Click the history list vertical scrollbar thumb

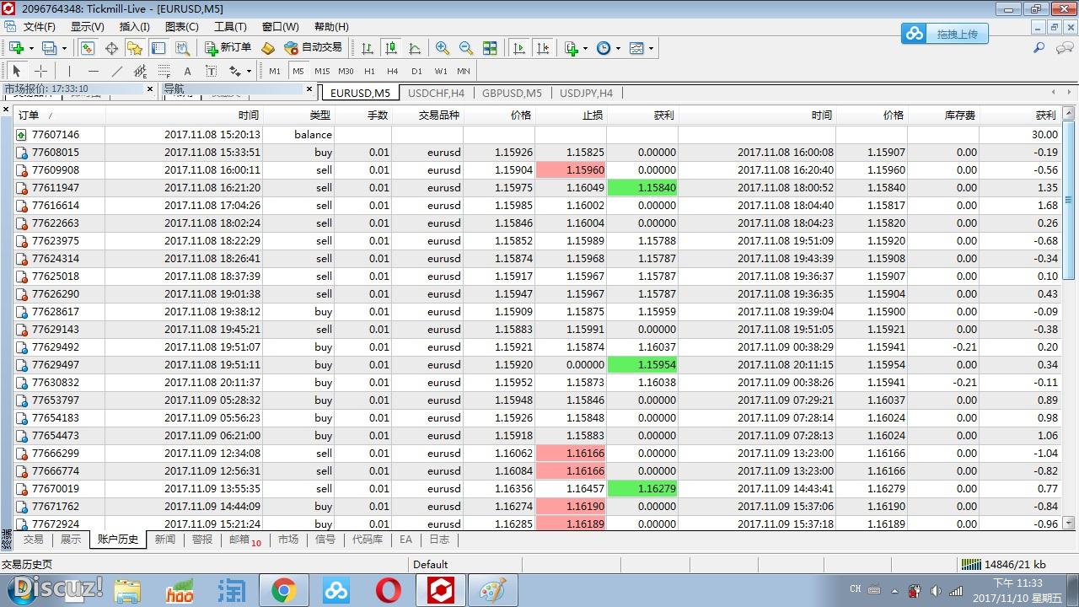tap(1069, 201)
